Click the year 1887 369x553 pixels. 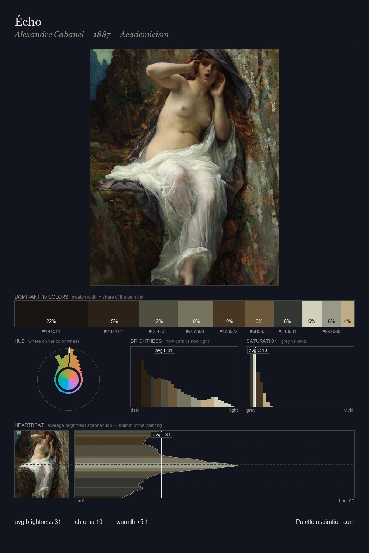pos(102,34)
